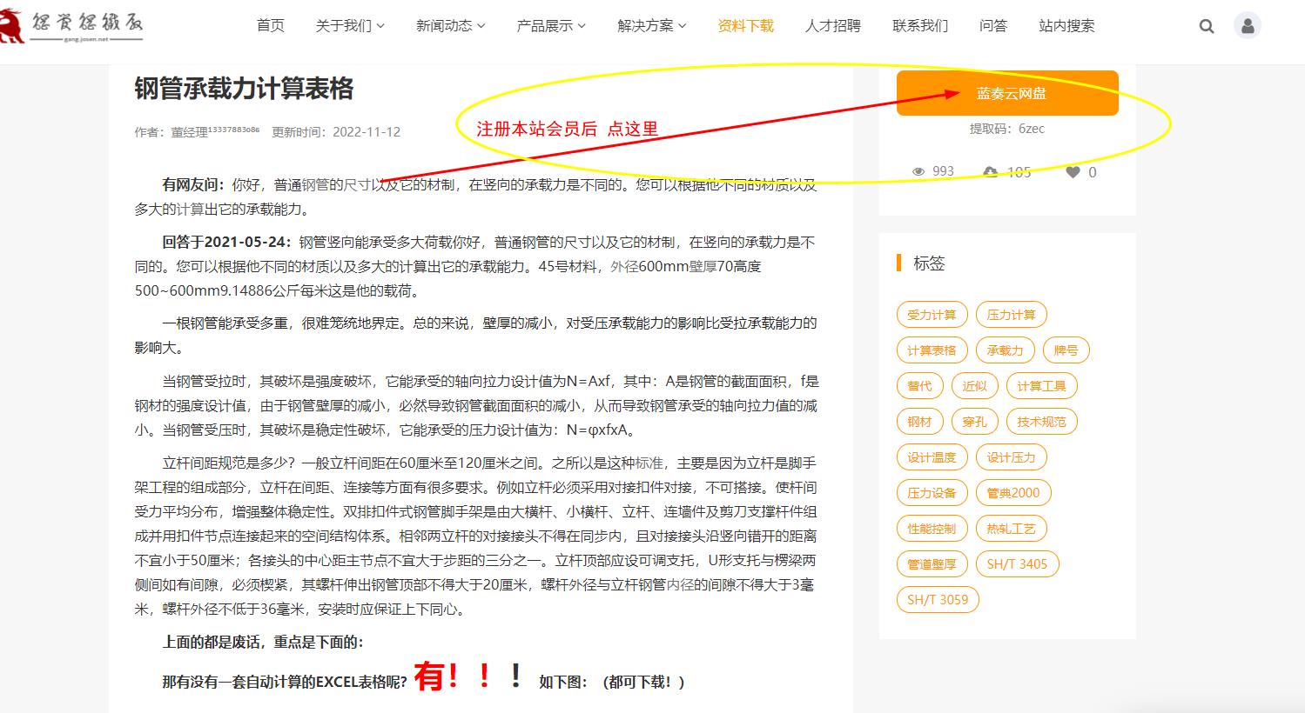Expand the 新闻动态 dropdown menu

point(450,26)
